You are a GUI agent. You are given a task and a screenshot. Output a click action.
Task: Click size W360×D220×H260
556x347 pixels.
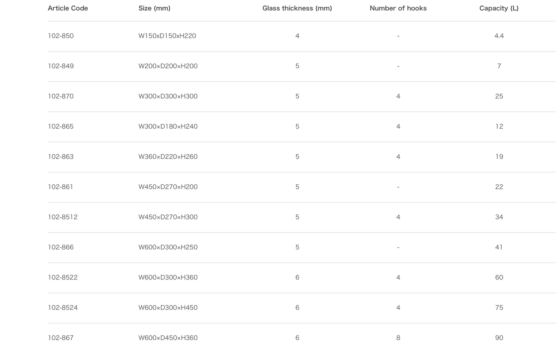[x=168, y=157]
